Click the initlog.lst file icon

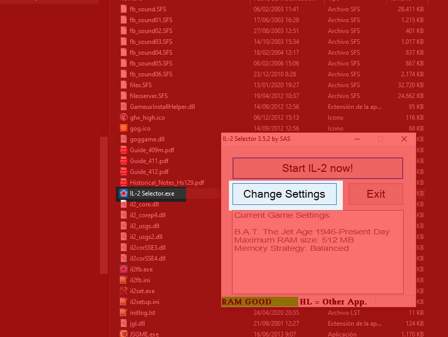pos(123,313)
